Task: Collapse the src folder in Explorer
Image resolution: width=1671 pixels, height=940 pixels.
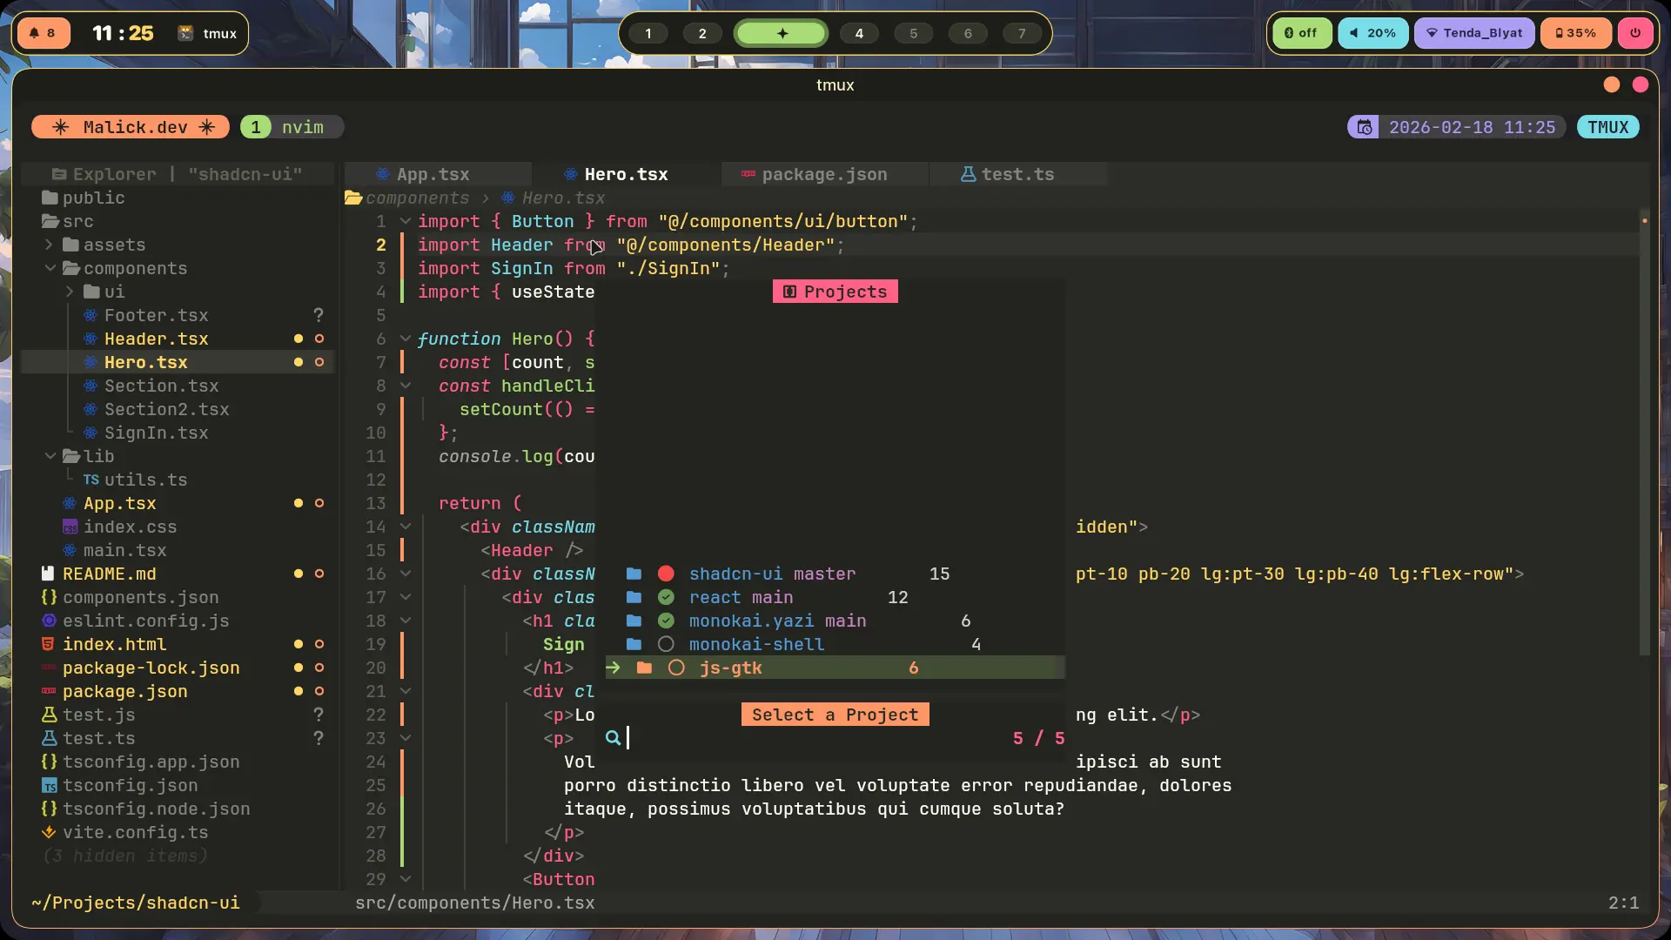Action: 68,221
